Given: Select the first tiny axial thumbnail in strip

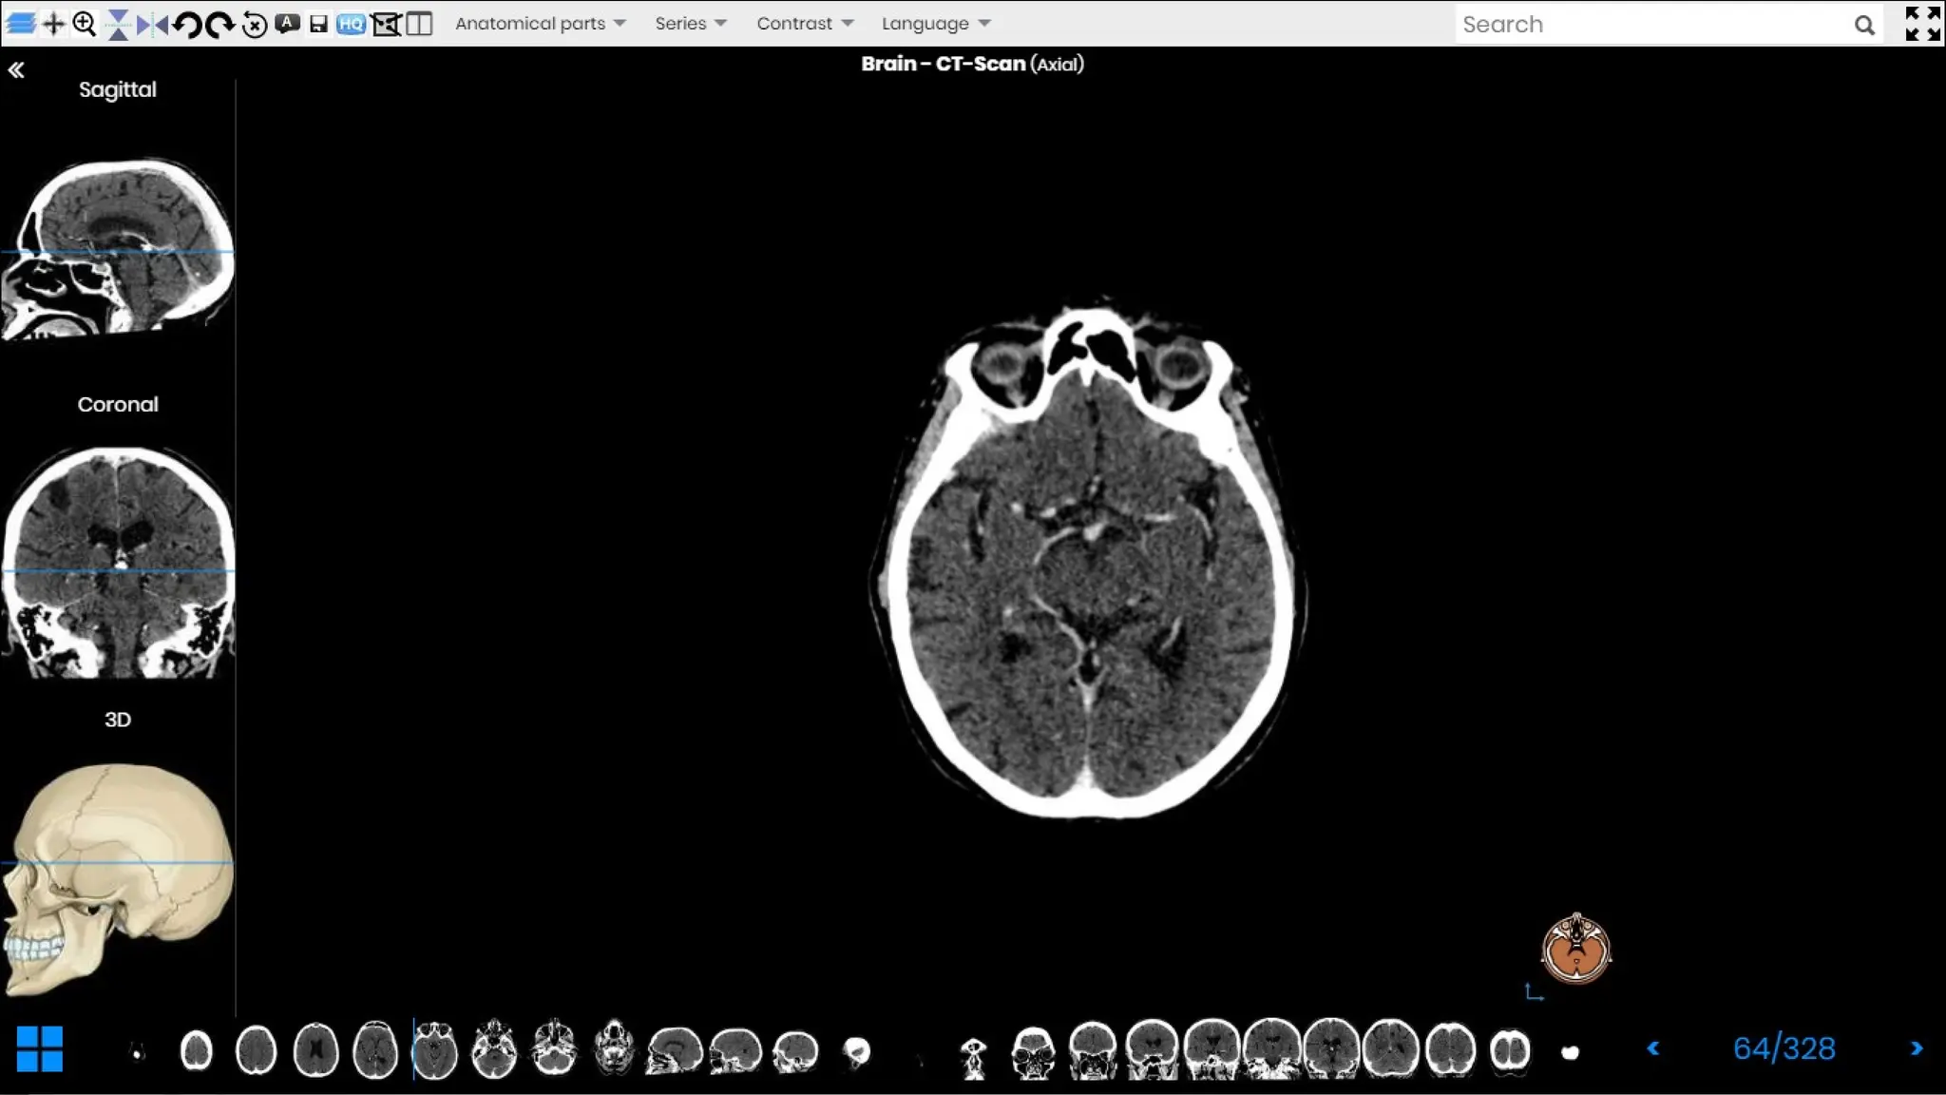Looking at the screenshot, I should coord(138,1051).
